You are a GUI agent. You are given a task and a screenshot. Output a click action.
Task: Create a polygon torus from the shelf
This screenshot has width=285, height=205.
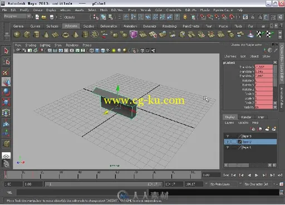65,35
